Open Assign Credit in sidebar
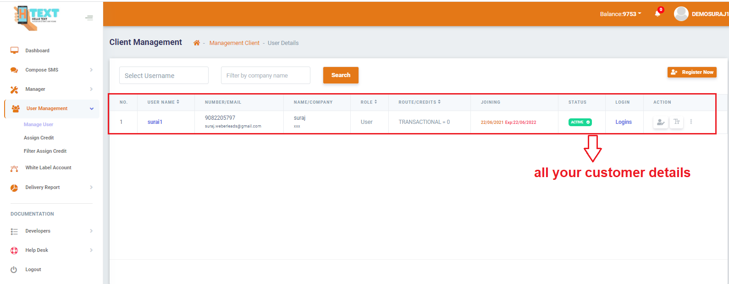Screen dimensions: 729x284 39,138
